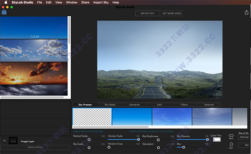Click the Color Tint swatch

point(217,139)
